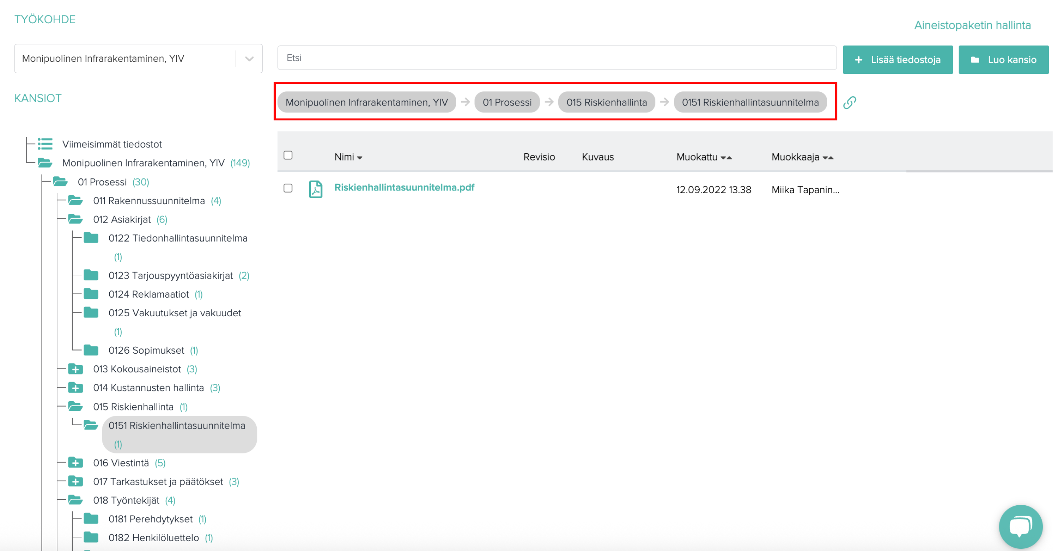Image resolution: width=1053 pixels, height=551 pixels.
Task: Click the Etsi search field
Action: pyautogui.click(x=557, y=58)
